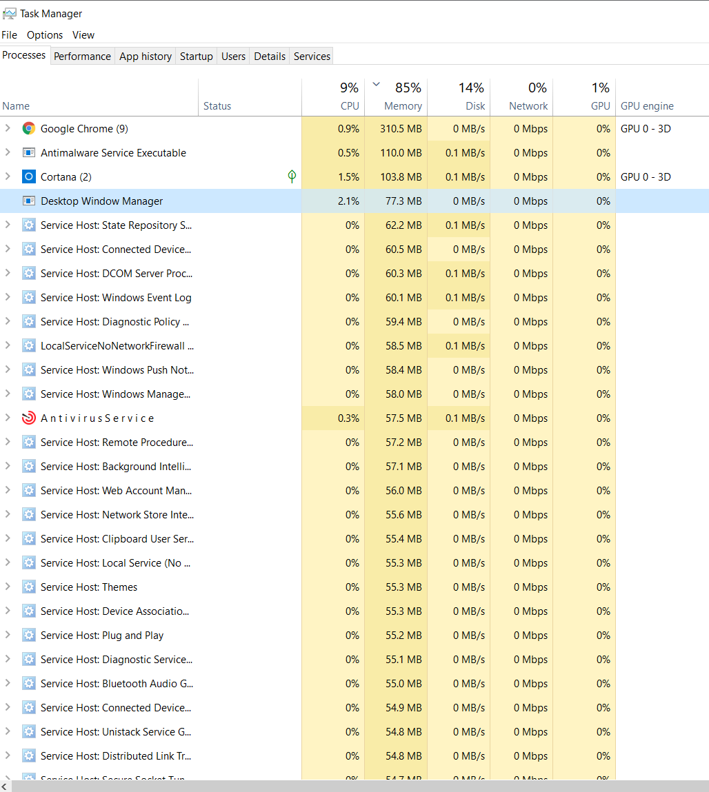This screenshot has height=792, width=709.
Task: Click the scrollbar left arrow
Action: click(5, 786)
